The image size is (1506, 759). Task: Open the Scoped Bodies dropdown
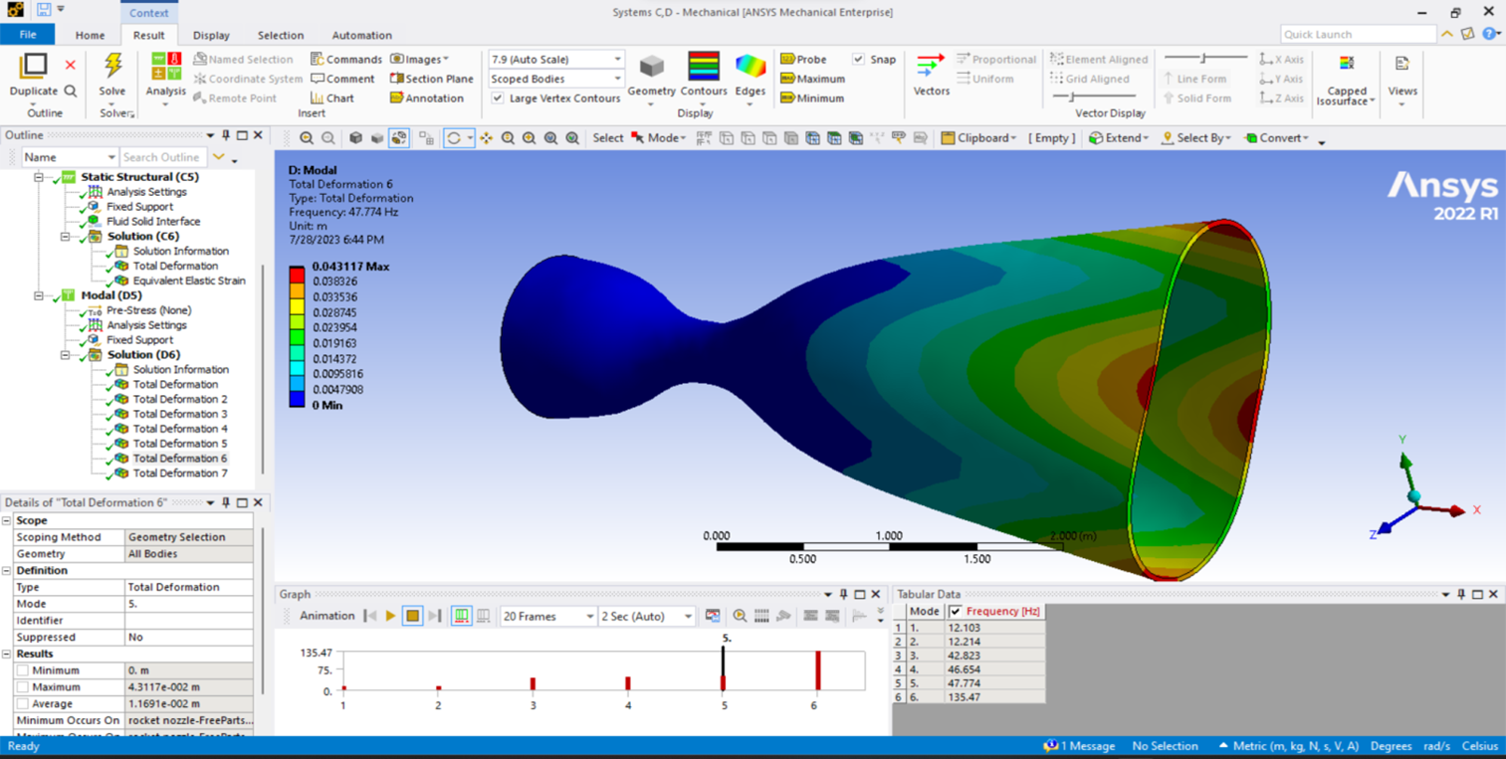point(555,79)
